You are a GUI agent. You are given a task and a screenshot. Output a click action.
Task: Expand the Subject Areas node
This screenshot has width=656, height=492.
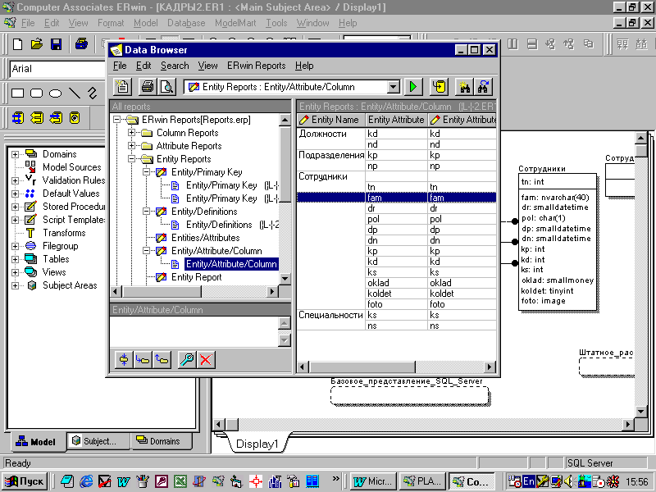coord(15,285)
